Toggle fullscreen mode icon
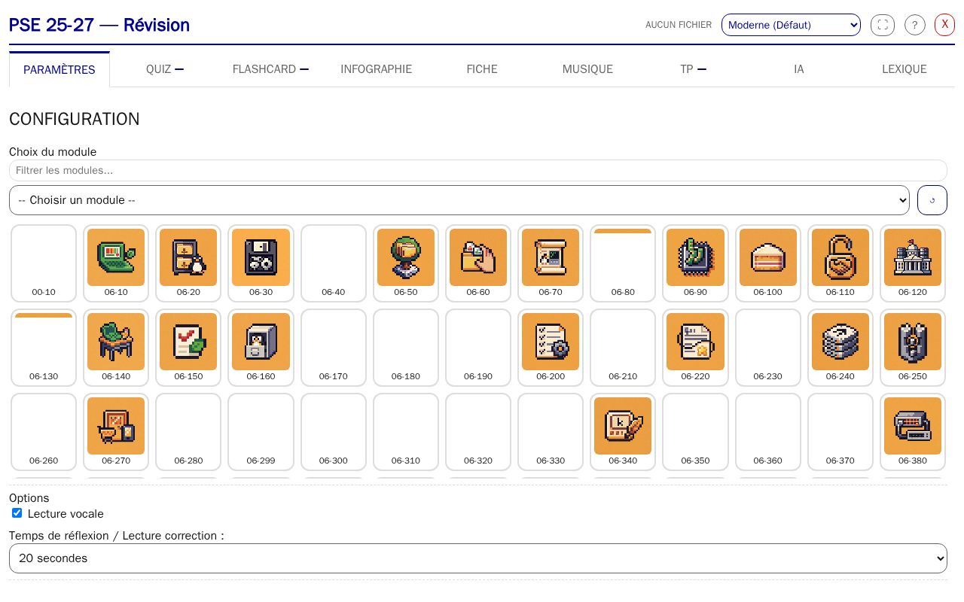 click(x=883, y=25)
